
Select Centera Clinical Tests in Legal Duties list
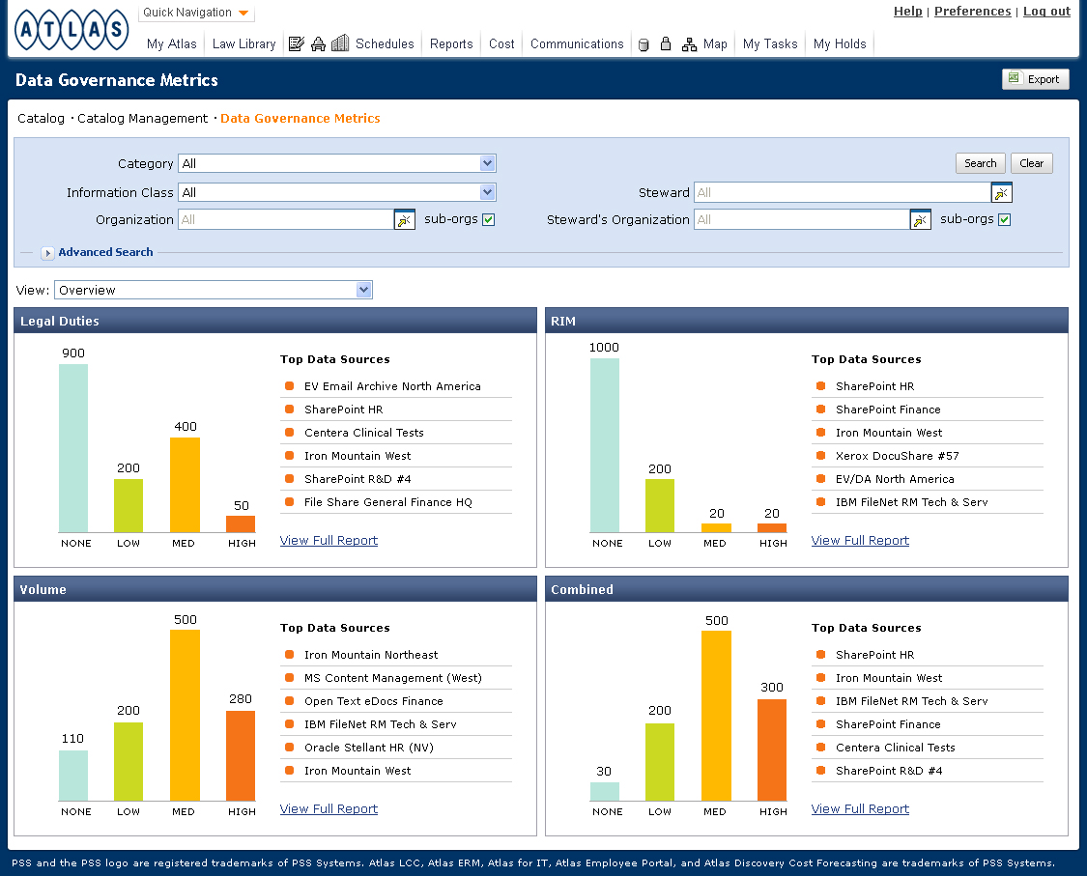tap(364, 433)
